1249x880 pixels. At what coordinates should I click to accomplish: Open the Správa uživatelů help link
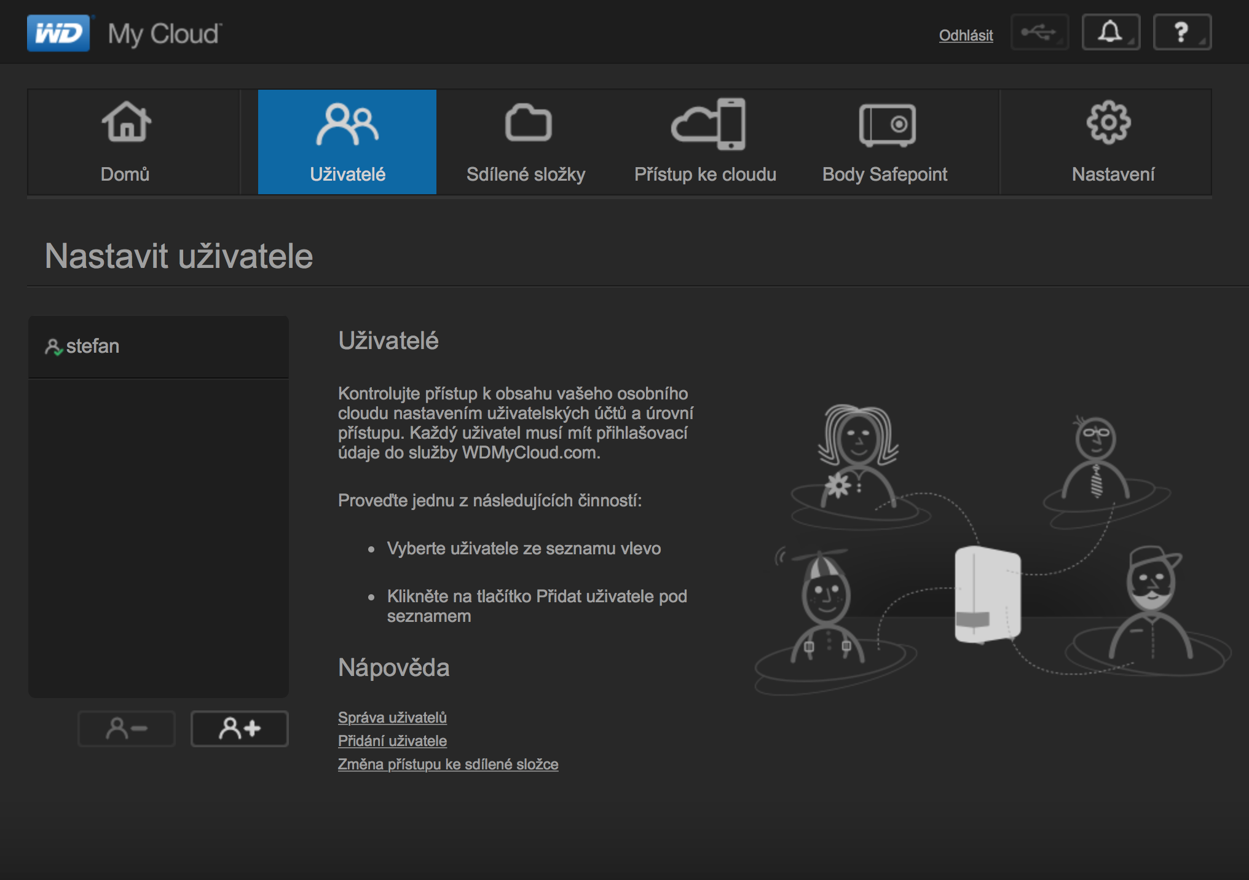pos(392,718)
